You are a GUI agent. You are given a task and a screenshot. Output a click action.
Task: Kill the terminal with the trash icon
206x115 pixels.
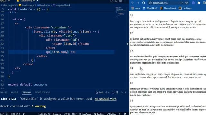pos(117,92)
